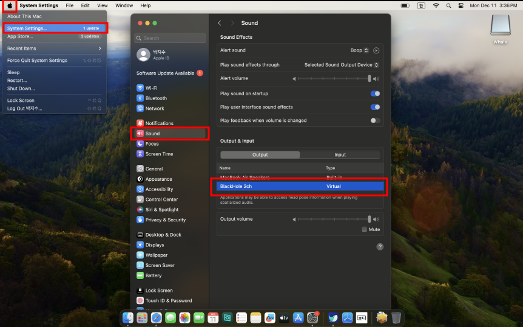523x327 pixels.
Task: Select Control Center in the sidebar
Action: pos(157,200)
